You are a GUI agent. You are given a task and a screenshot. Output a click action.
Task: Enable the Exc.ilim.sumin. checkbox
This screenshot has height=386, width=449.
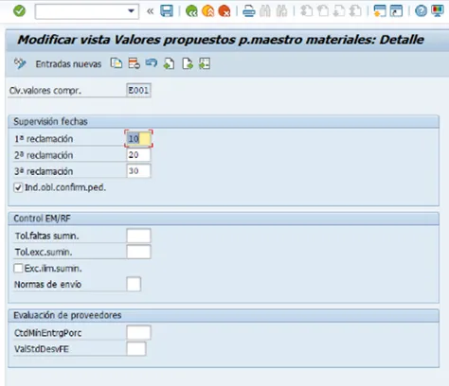18,269
